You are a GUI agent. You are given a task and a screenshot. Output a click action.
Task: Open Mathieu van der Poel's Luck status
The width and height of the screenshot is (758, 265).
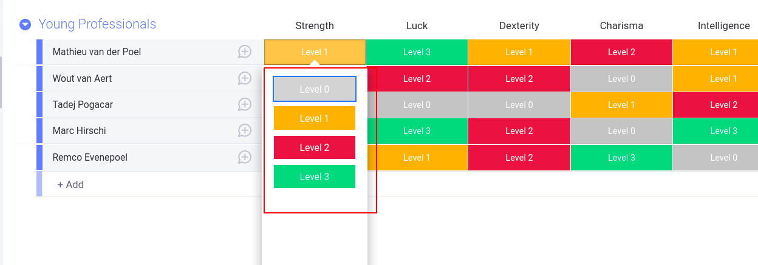click(417, 52)
